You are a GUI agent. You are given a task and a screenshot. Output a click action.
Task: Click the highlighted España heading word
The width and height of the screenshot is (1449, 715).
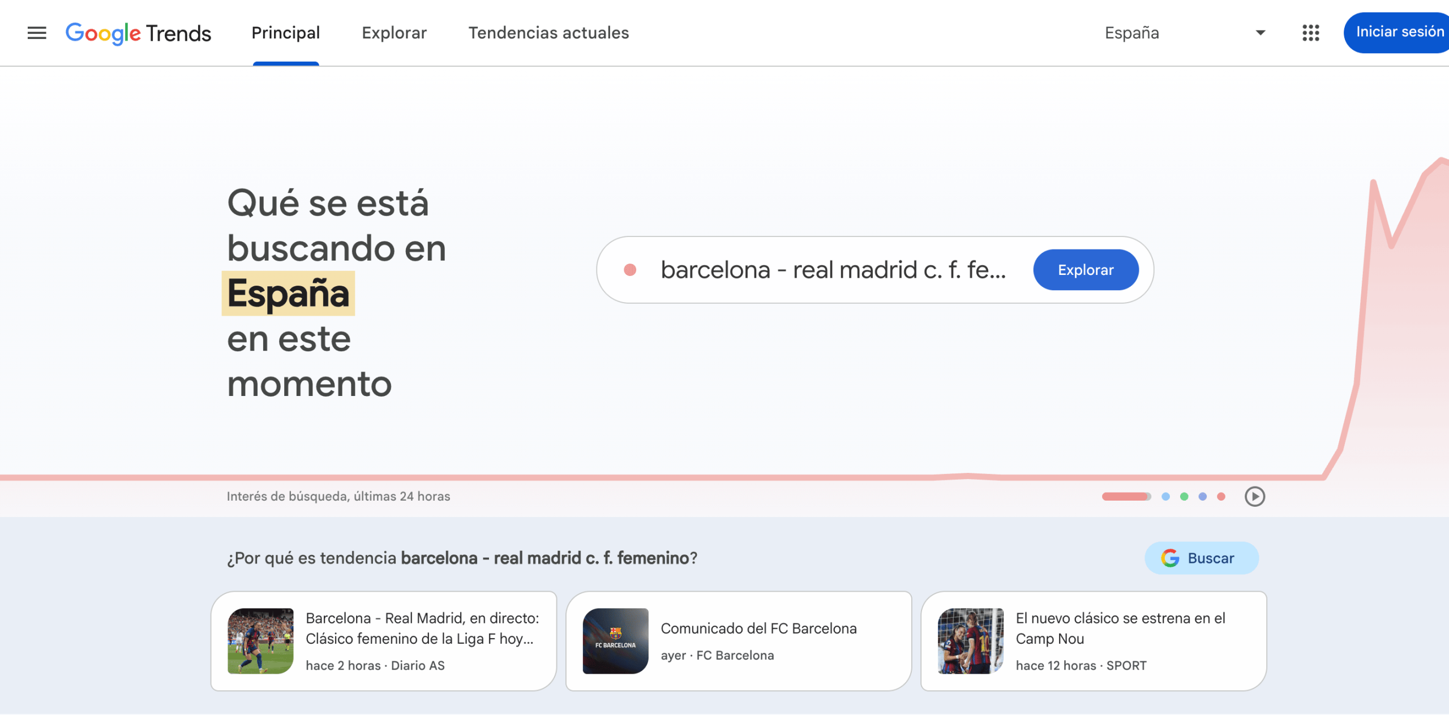click(x=288, y=293)
